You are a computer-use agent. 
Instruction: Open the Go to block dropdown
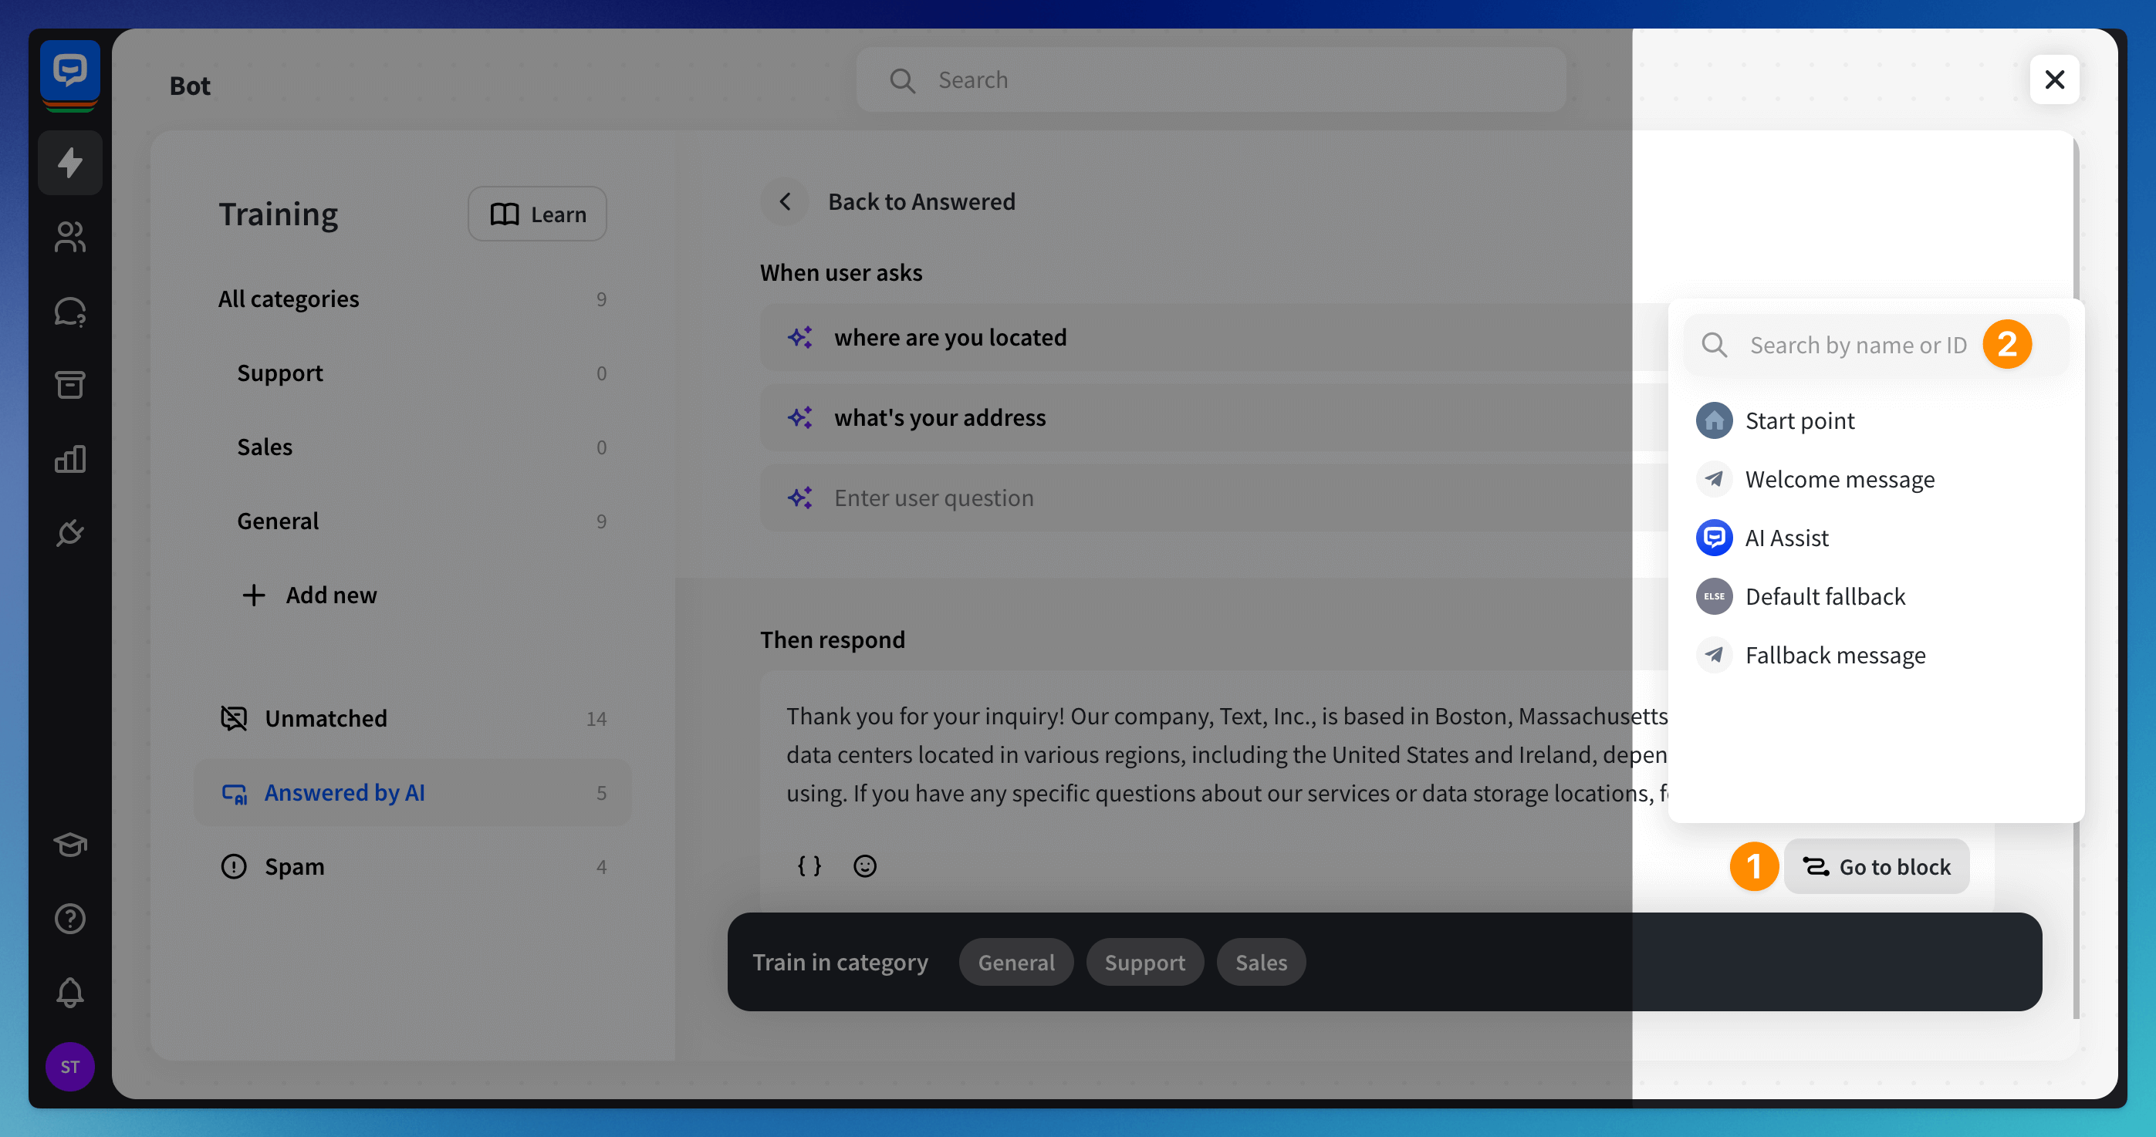click(x=1877, y=867)
